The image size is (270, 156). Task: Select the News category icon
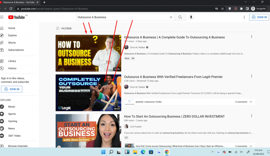point(2,128)
